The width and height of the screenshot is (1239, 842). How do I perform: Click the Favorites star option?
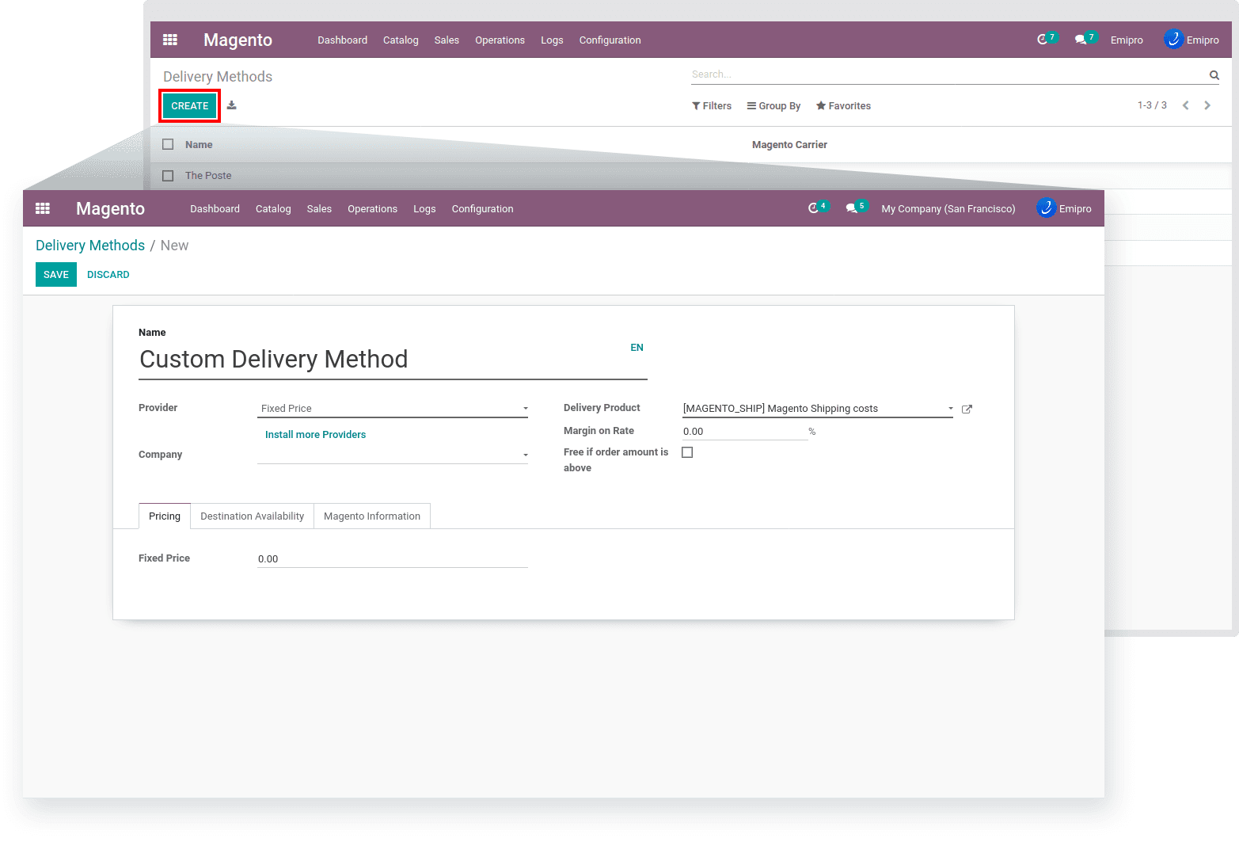843,106
